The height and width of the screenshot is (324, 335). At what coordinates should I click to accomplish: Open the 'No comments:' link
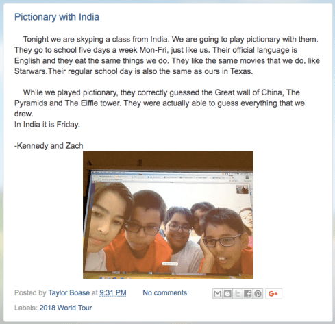166,292
